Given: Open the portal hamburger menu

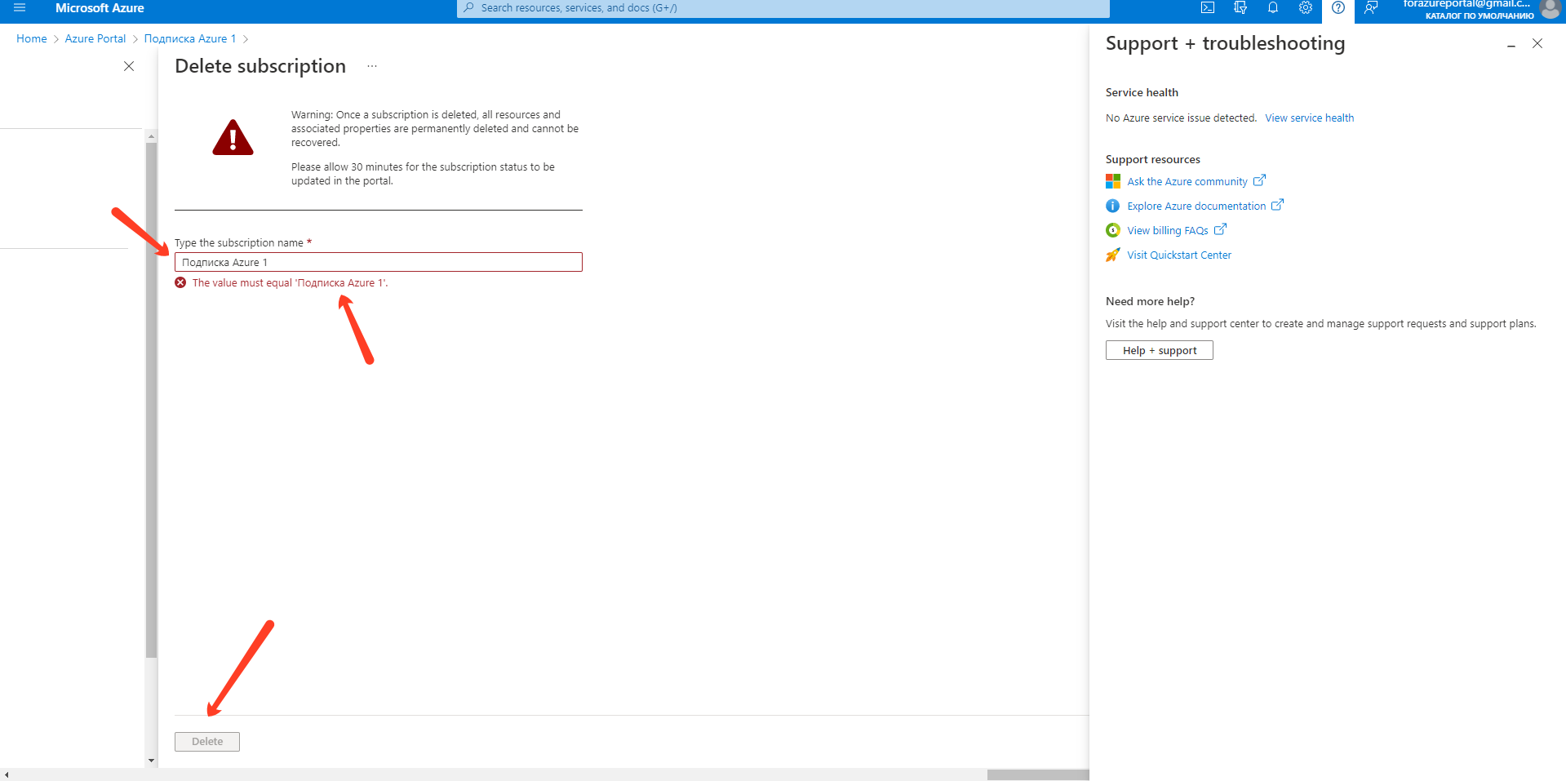Looking at the screenshot, I should tap(20, 7).
